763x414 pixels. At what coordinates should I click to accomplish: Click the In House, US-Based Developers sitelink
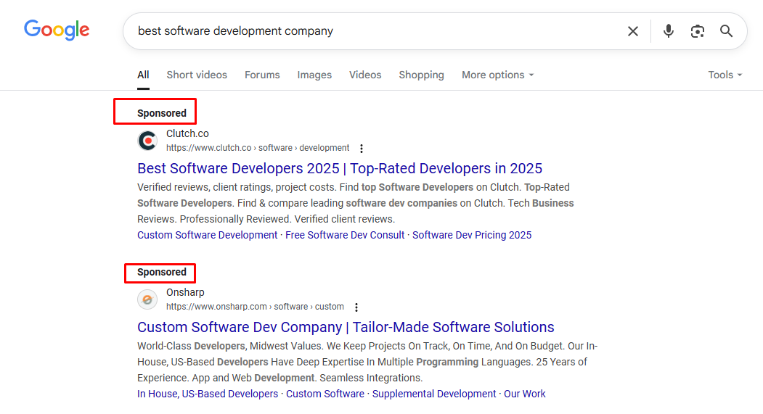pyautogui.click(x=208, y=394)
